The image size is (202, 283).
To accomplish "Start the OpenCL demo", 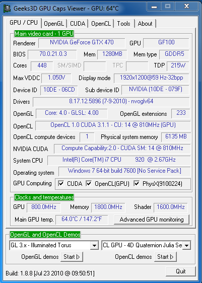I will coord(165,257).
